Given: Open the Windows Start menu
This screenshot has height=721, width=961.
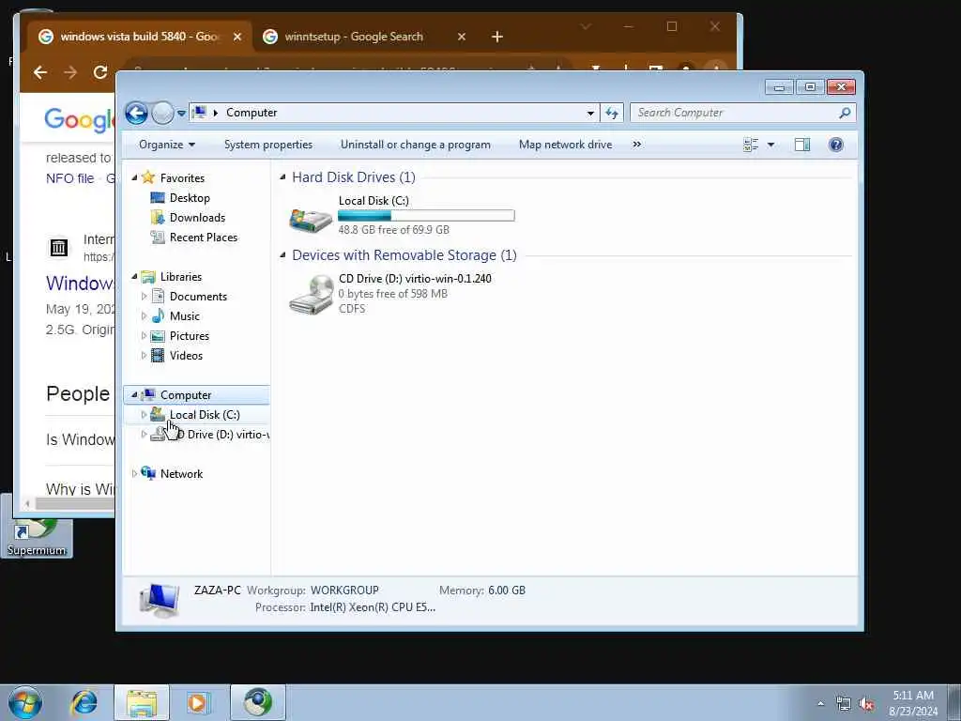Looking at the screenshot, I should [x=25, y=702].
